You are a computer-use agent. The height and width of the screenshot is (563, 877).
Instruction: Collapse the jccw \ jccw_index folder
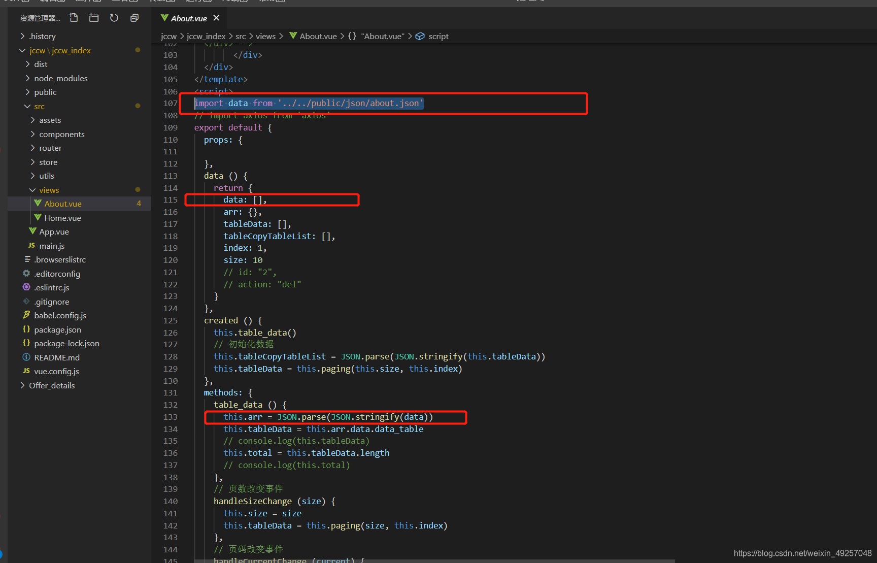22,50
